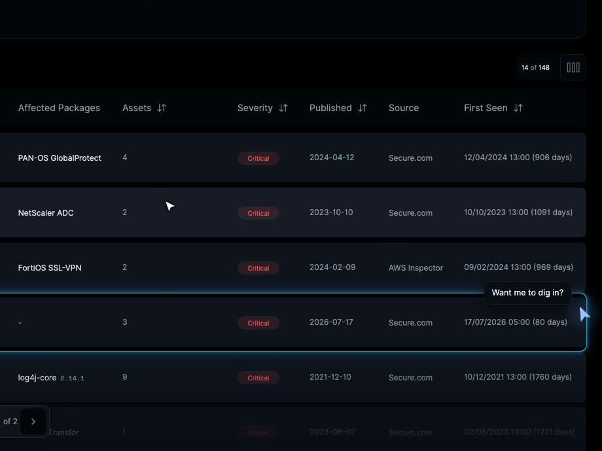Viewport: 602px width, 451px height.
Task: Click first seen 12/04/2024 13:00 cell
Action: tap(518, 158)
